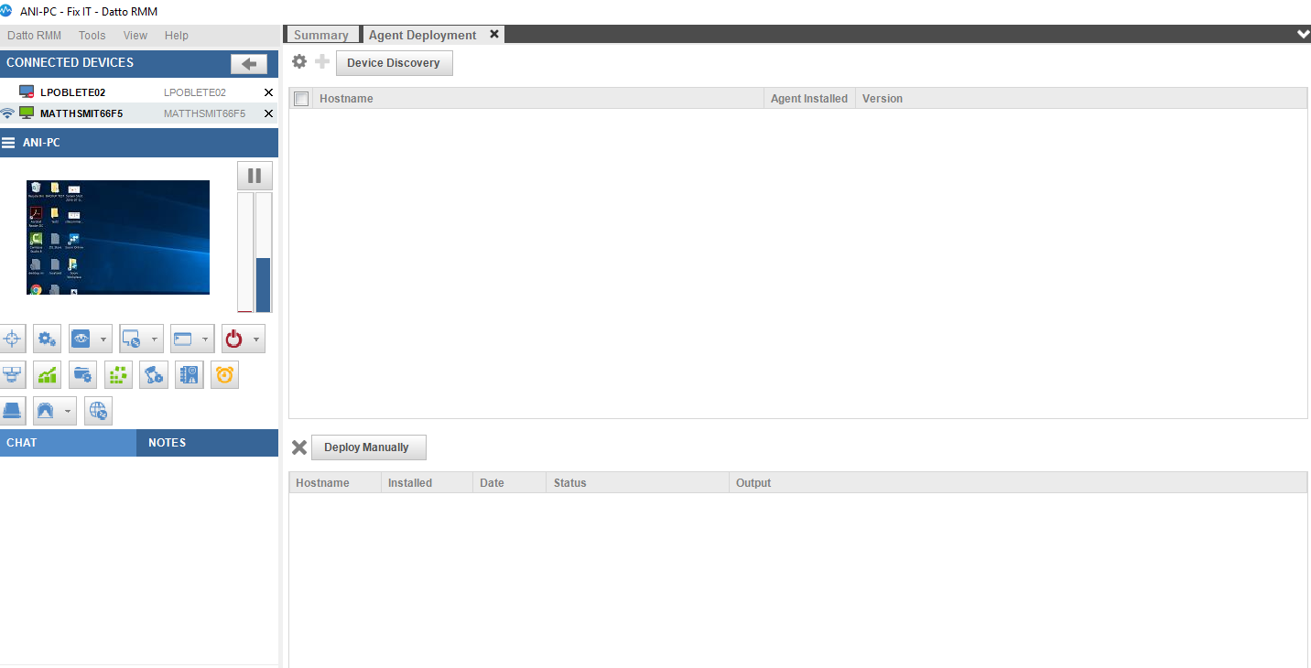
Task: Open the Tools menu
Action: point(92,36)
